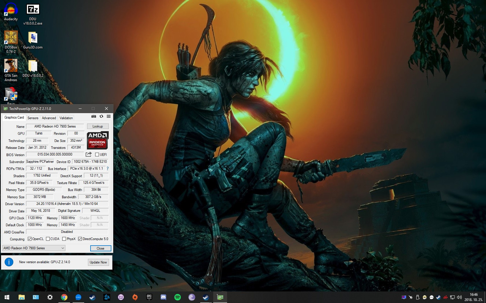Click the volume icon in system tray
This screenshot has height=303, width=486.
(460, 297)
